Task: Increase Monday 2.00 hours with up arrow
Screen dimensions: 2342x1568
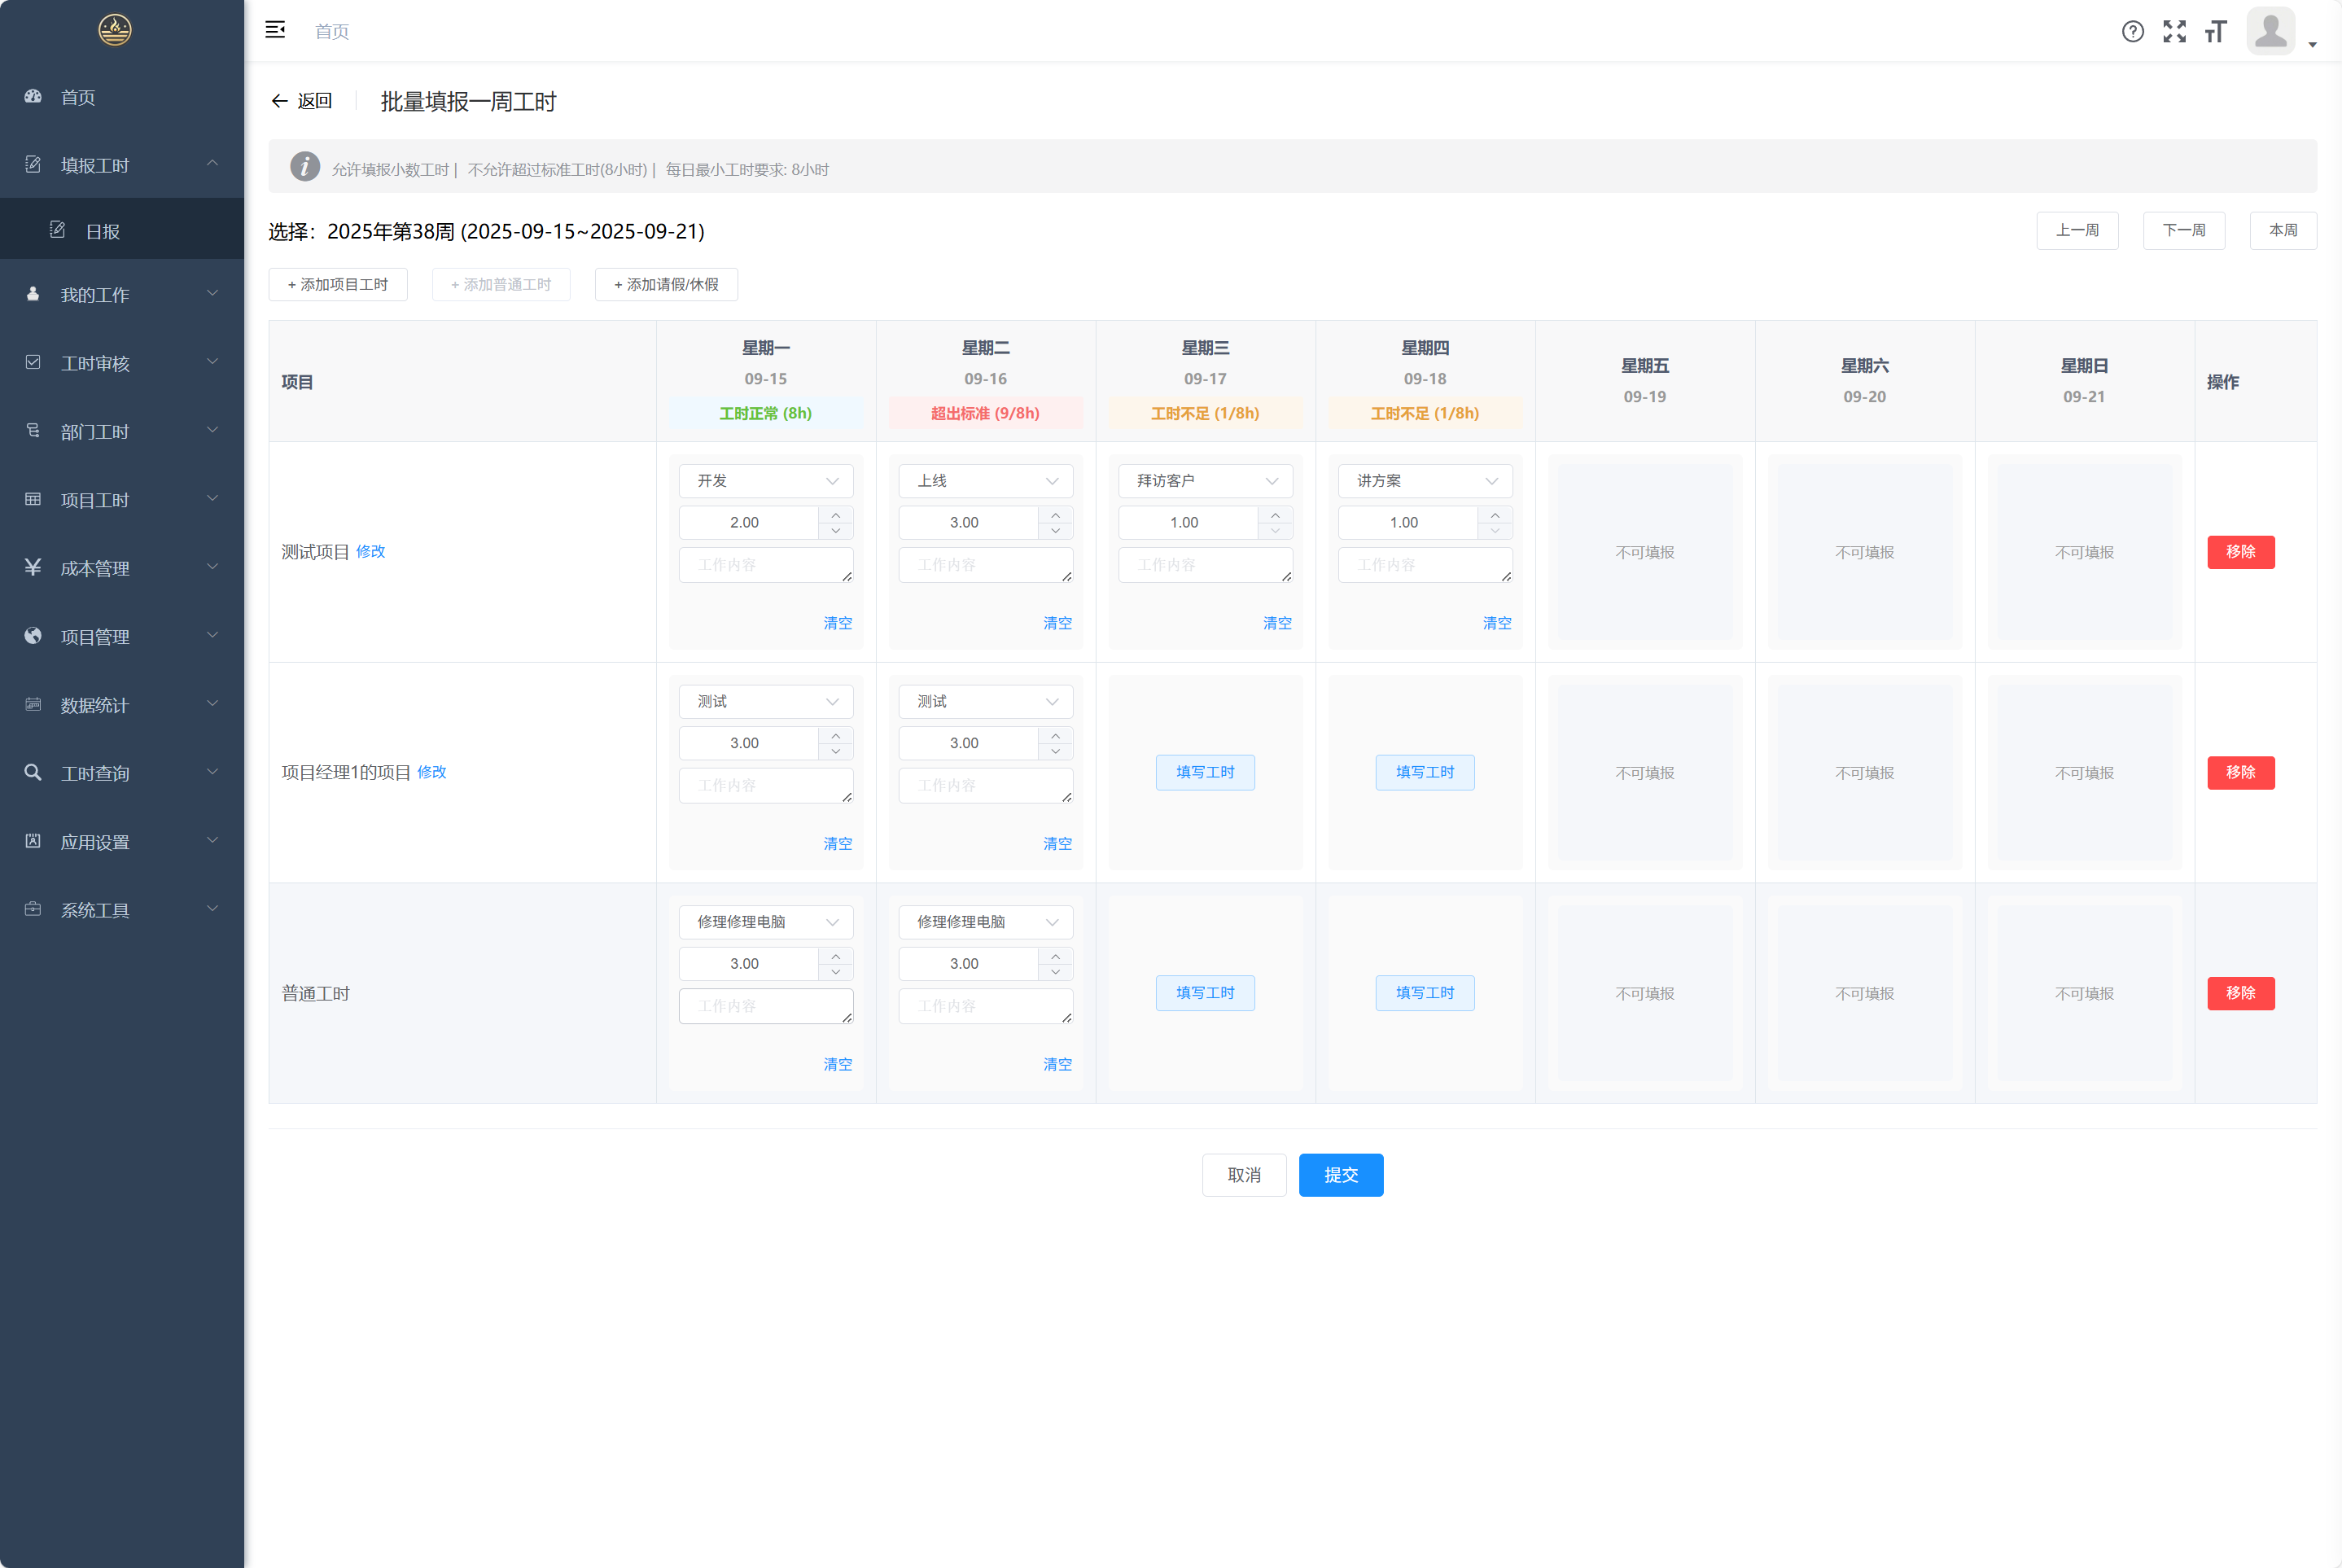Action: (x=836, y=515)
